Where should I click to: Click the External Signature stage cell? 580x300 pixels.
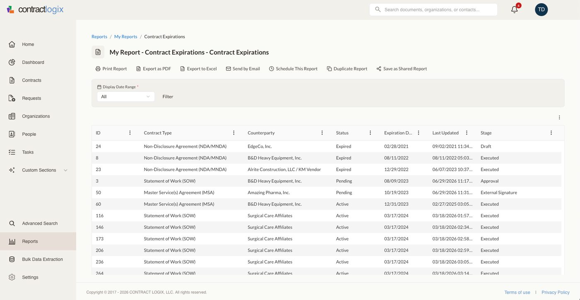coord(499,192)
